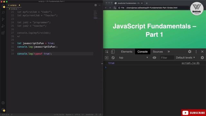
Task: Click the YouTube Subscribe button
Action: pyautogui.click(x=193, y=112)
